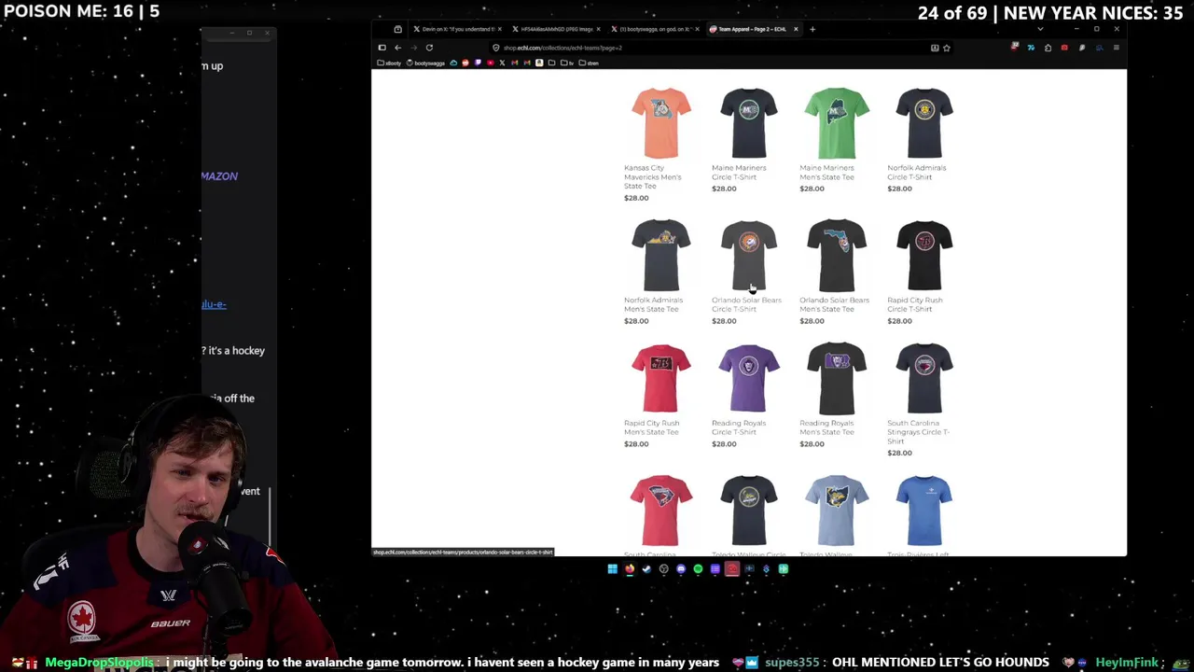Open Reading Royals Circle T-Shirt link

pyautogui.click(x=739, y=427)
